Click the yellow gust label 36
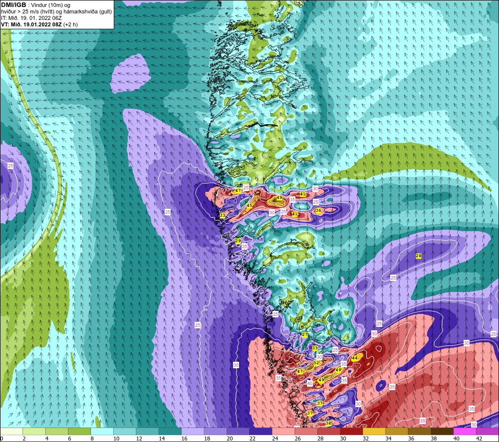The width and height of the screenshot is (499, 442). (318, 210)
